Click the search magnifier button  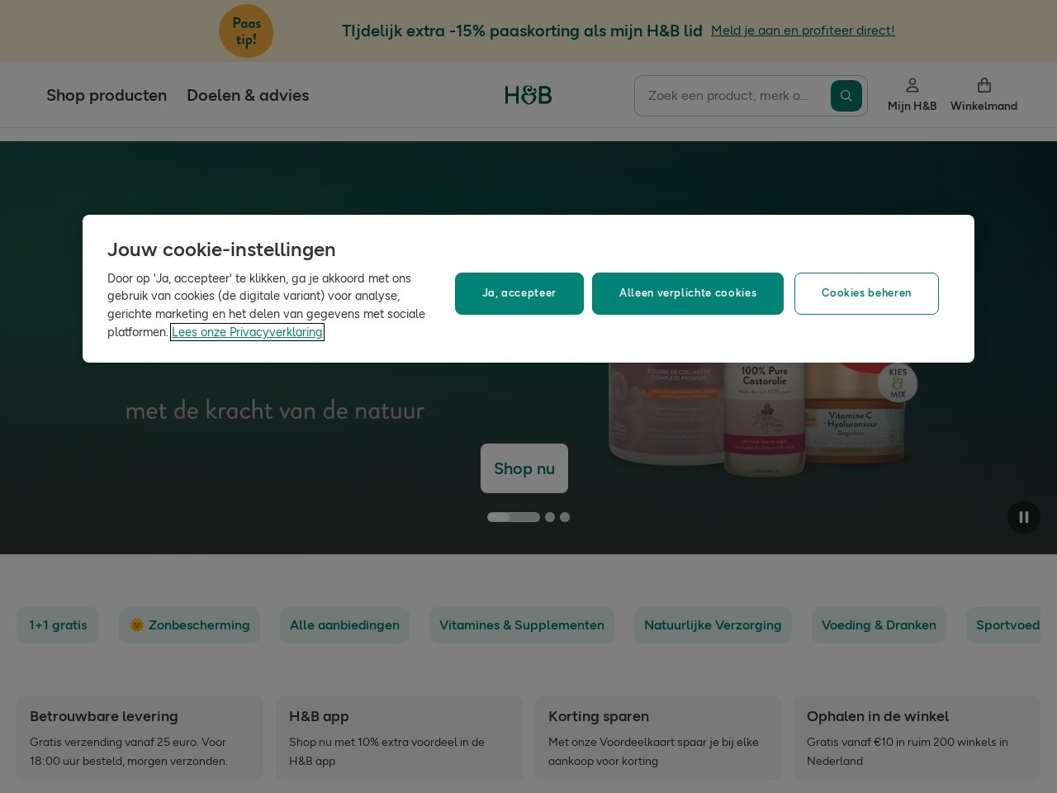(846, 96)
